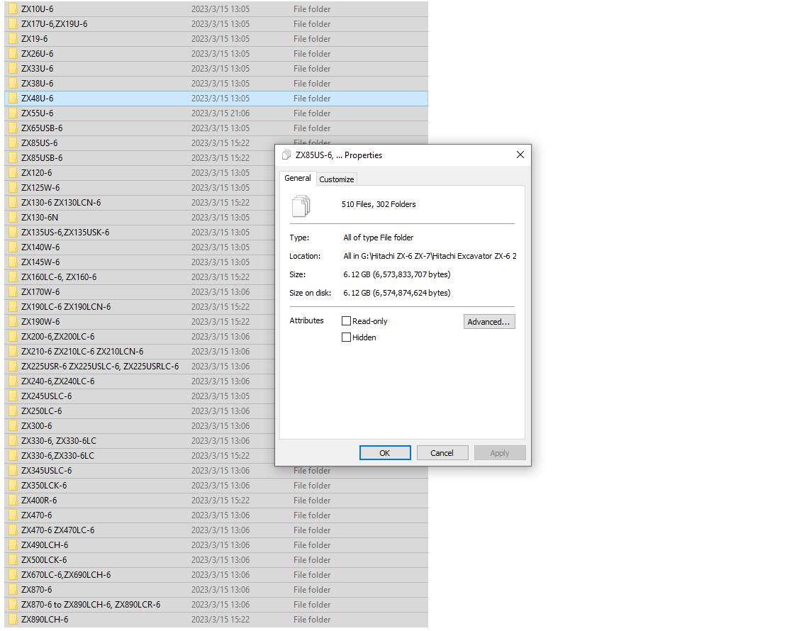
Task: Select the ZX470-6 folder name
Action: pyautogui.click(x=36, y=515)
